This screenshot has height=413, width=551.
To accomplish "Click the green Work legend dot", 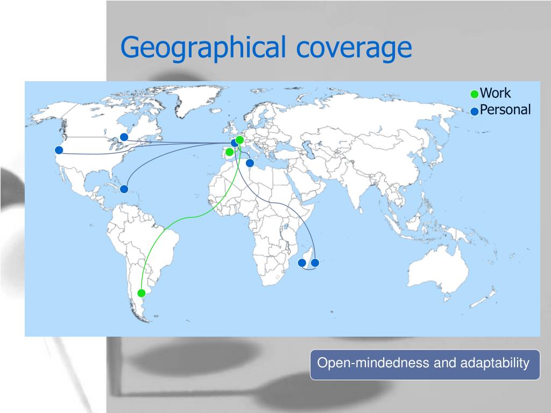I will [475, 94].
